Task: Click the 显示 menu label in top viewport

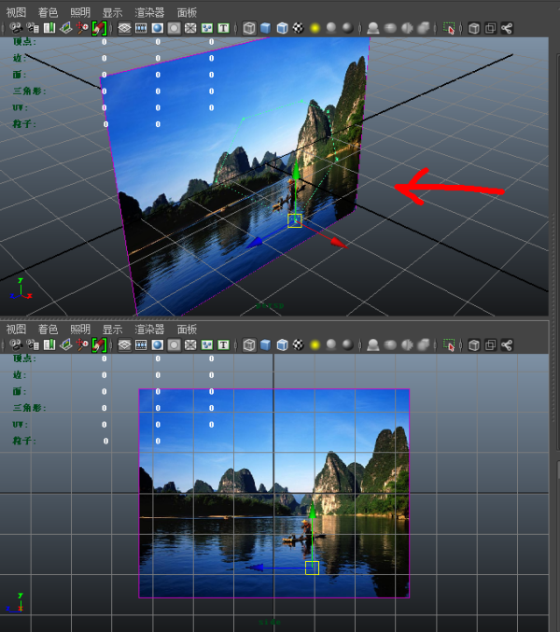Action: pos(112,13)
